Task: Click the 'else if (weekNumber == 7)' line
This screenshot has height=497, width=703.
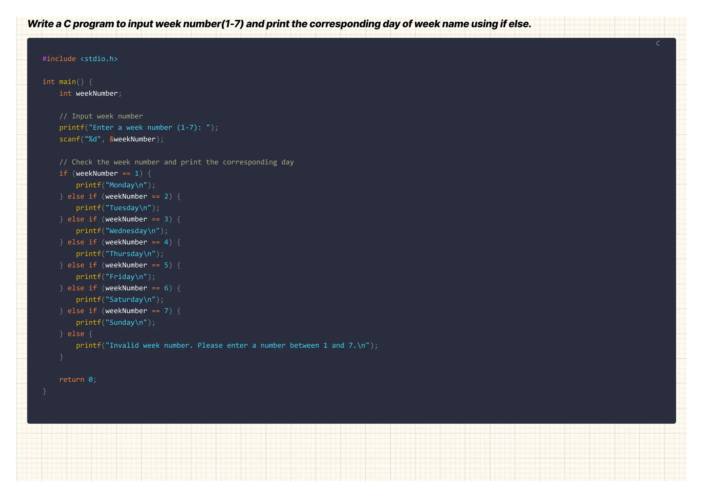Action: (120, 311)
